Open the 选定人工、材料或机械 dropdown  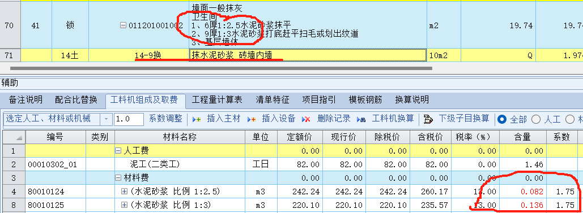click(x=106, y=119)
